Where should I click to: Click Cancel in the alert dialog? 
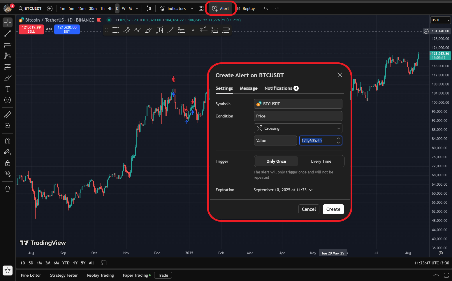pos(309,209)
